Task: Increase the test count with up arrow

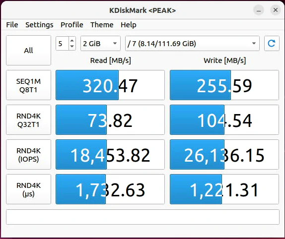Action: click(72, 41)
